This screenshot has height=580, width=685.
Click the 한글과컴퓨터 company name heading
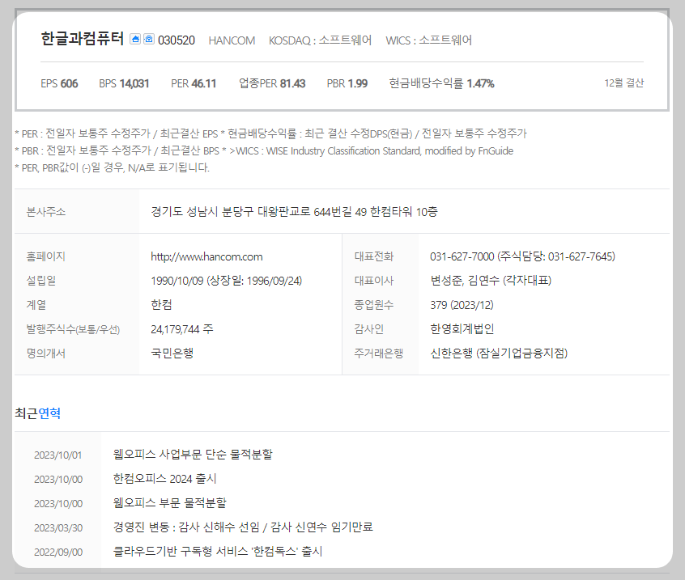82,39
